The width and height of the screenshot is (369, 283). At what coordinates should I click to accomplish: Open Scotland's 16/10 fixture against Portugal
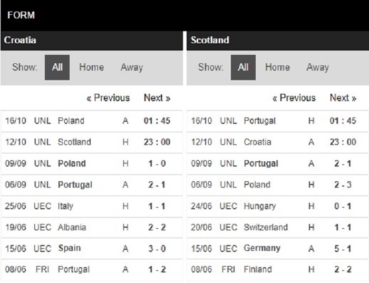click(x=278, y=121)
